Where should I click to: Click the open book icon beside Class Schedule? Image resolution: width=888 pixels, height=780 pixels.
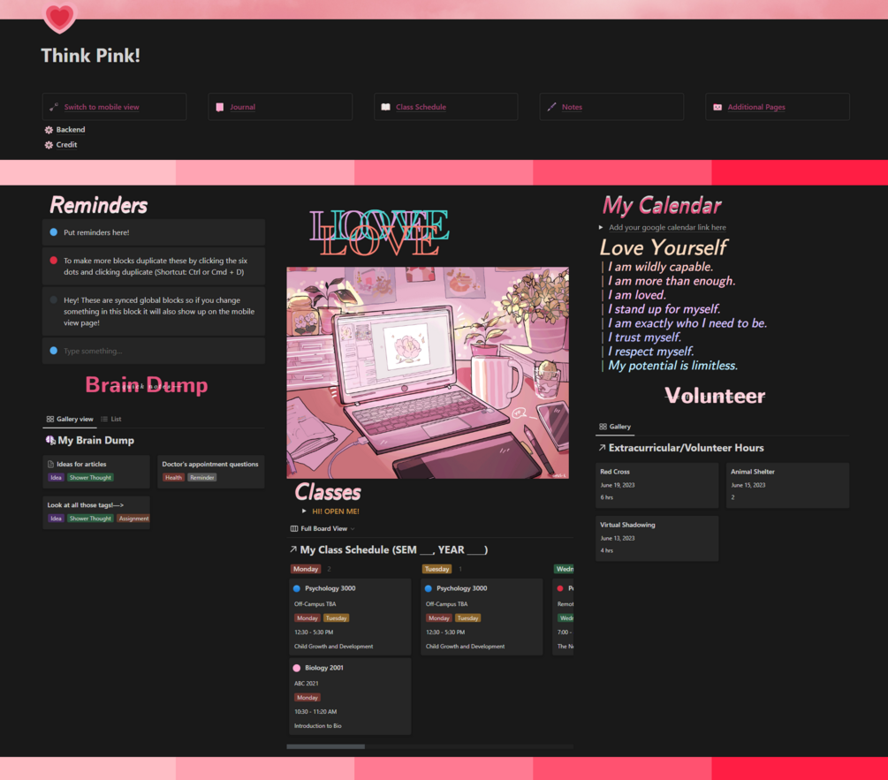[x=385, y=107]
